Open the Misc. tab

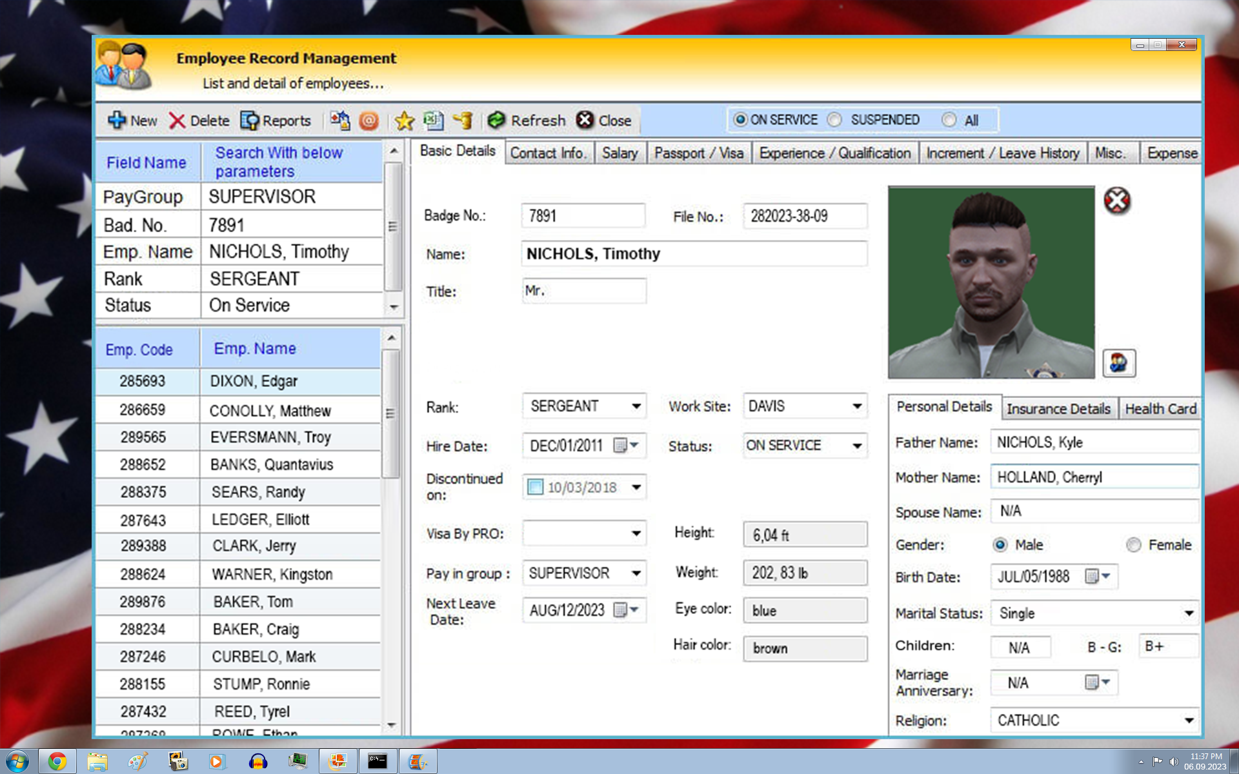tap(1111, 153)
